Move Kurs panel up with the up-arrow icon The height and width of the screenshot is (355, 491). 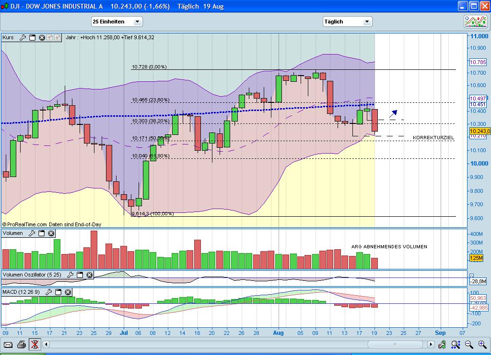[x=50, y=37]
